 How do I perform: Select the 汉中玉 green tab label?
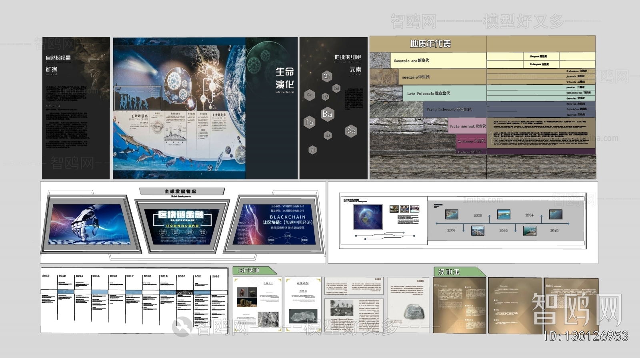(450, 272)
